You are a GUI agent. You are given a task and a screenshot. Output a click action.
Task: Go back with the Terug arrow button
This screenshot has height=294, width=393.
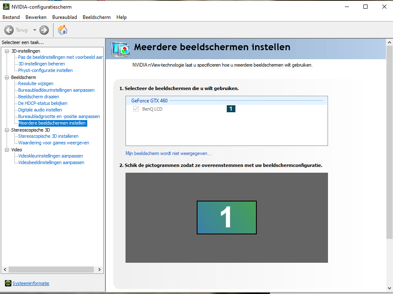pos(9,30)
